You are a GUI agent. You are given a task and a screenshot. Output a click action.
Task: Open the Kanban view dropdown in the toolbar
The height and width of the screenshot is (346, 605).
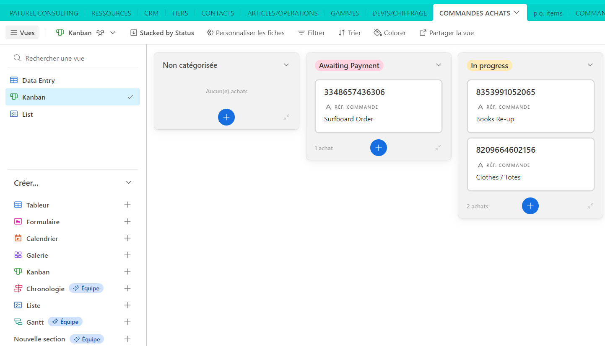tap(112, 32)
